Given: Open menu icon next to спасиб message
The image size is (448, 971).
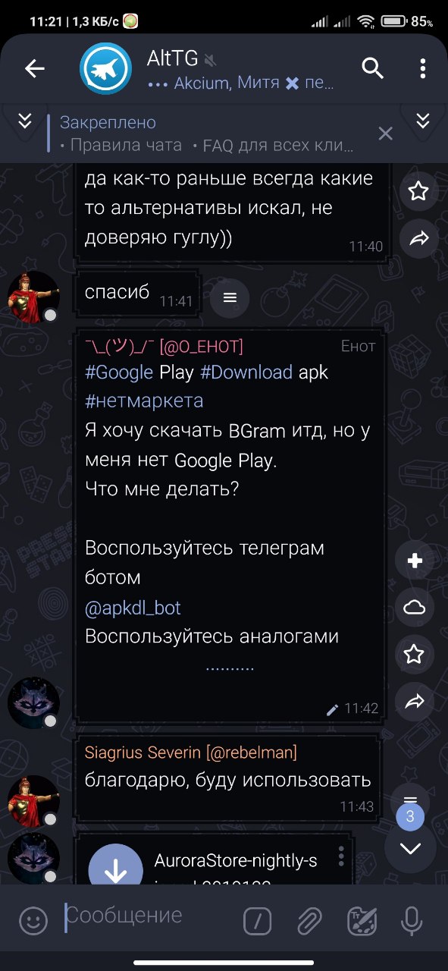Looking at the screenshot, I should 230,297.
